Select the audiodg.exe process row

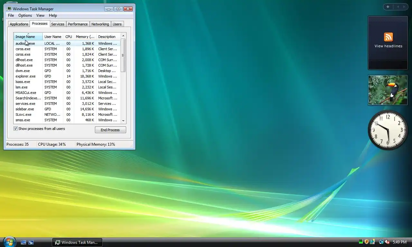pos(67,43)
